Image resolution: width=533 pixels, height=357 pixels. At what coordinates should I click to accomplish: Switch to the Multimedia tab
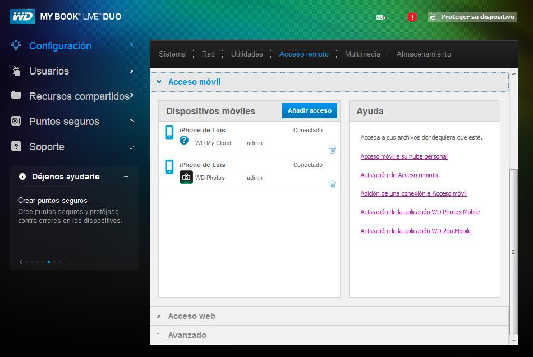(362, 54)
